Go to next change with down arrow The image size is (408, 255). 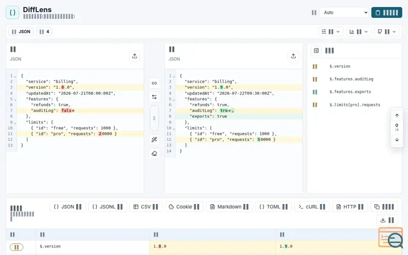[397, 140]
